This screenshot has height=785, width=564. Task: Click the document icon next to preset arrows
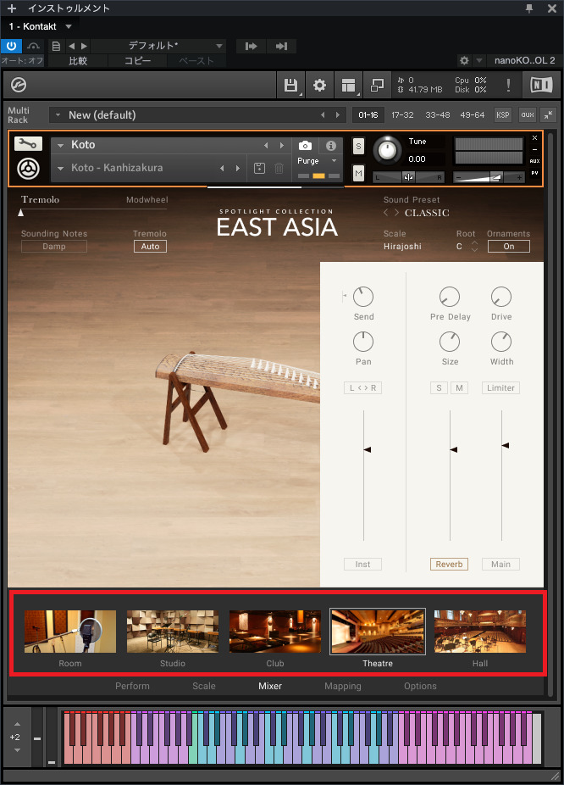[x=56, y=46]
